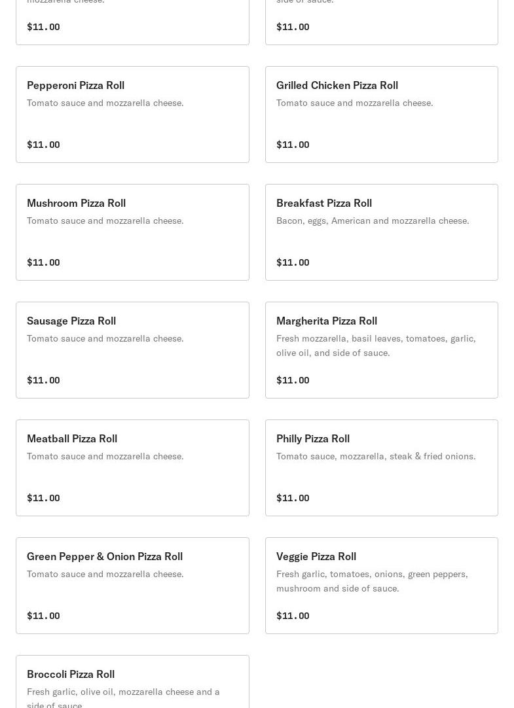Image resolution: width=514 pixels, height=708 pixels.
Task: Click the price under Breakfast Pizza Roll
Action: click(293, 262)
